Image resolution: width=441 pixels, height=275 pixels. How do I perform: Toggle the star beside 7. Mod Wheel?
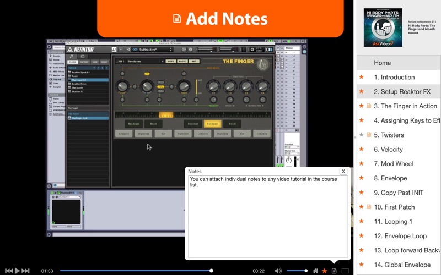tap(362, 163)
